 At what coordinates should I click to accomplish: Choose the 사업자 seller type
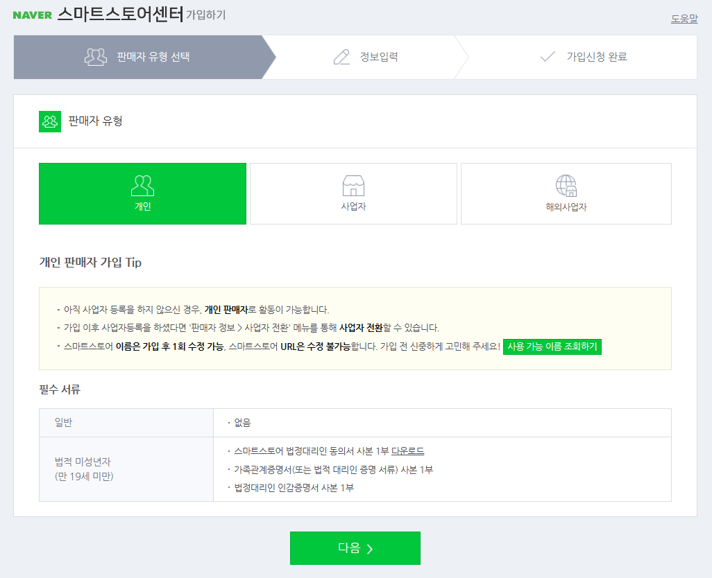(x=353, y=193)
